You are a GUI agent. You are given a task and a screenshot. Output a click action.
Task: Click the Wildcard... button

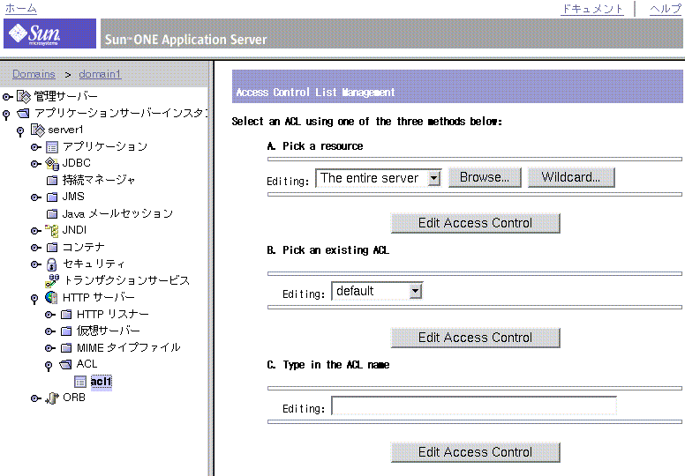(x=571, y=177)
